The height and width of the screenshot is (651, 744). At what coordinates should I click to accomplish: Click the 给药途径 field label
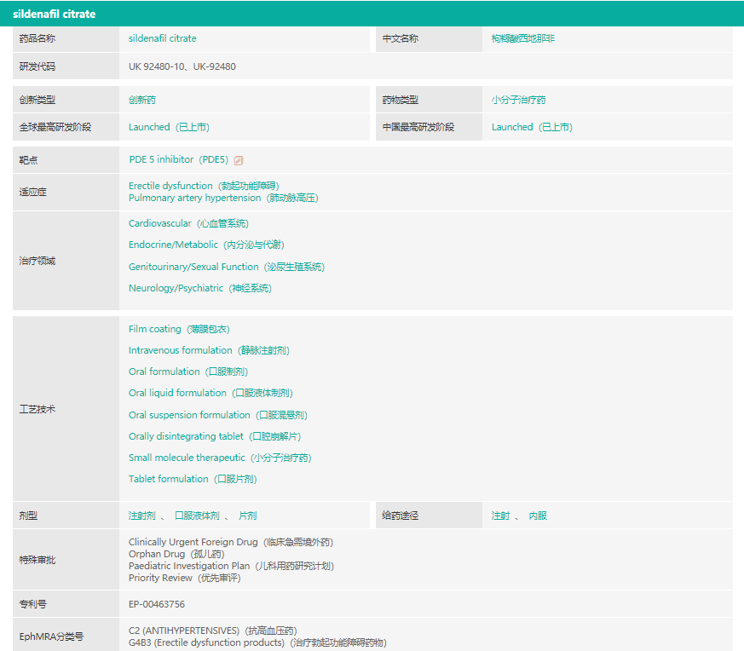[x=401, y=516]
